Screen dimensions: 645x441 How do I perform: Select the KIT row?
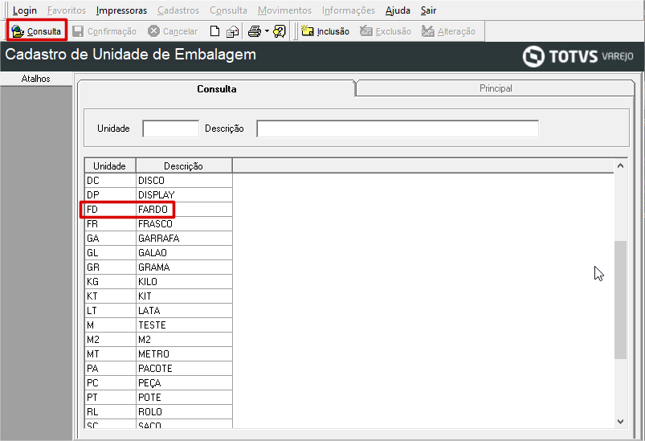coord(158,296)
